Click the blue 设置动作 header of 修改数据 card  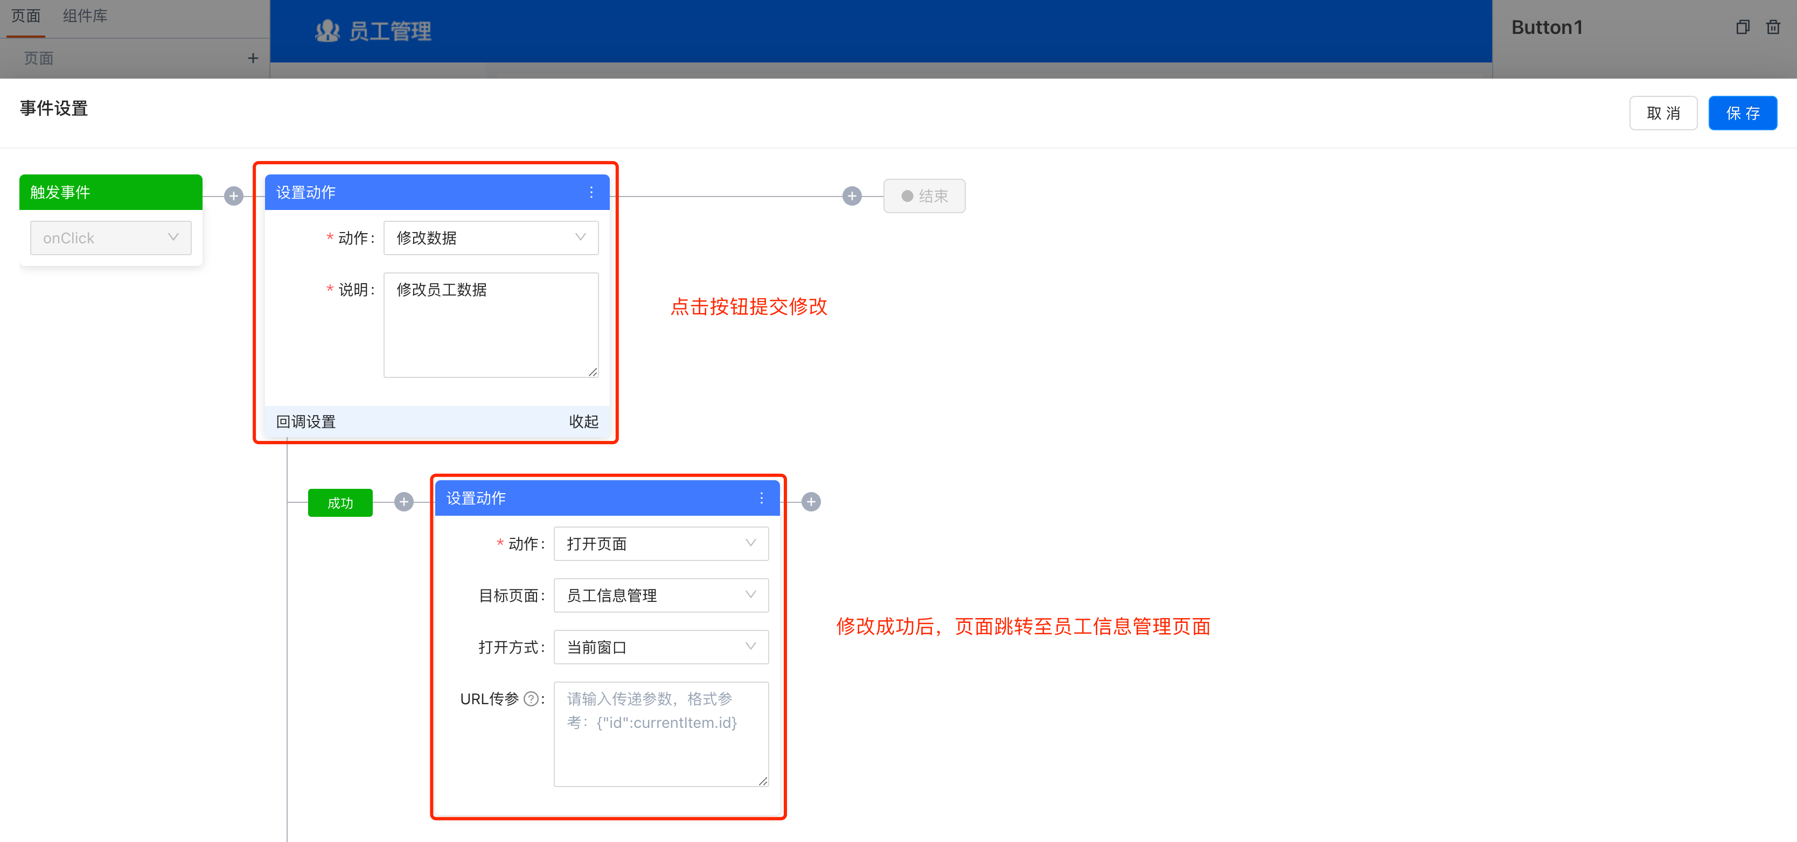point(437,192)
